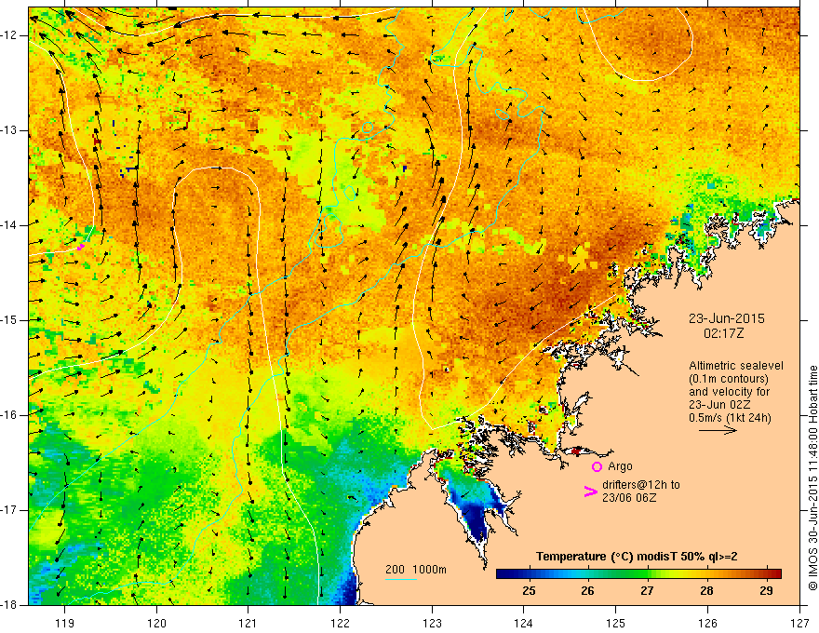
Task: Click the longitude axis label 127
Action: coord(799,623)
